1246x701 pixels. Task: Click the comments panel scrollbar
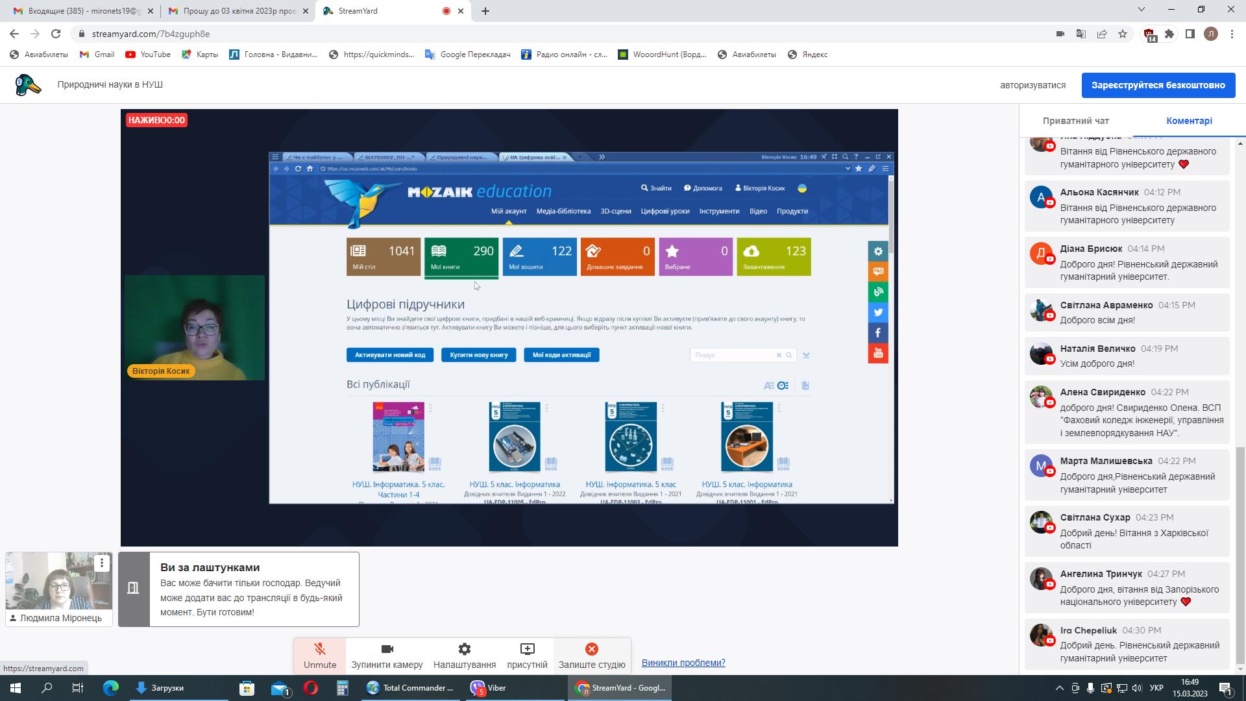click(1241, 556)
